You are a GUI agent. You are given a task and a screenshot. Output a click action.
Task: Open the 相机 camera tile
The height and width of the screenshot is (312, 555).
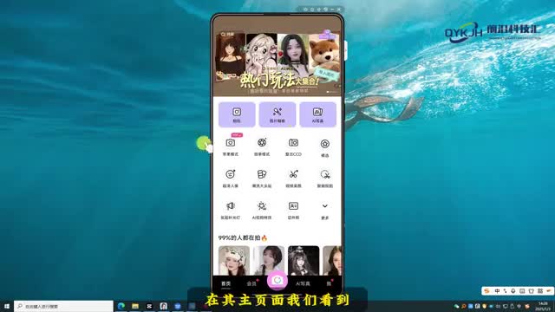pyautogui.click(x=237, y=114)
